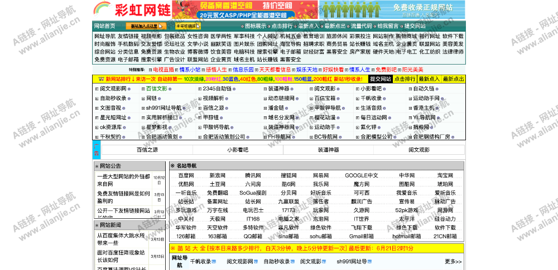Open the Gmail邮箱 link
Image resolution: width=558 pixels, height=270 pixels.
tap(362, 236)
